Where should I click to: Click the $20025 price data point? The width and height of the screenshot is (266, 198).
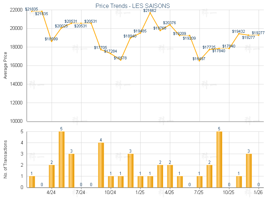click(61, 28)
